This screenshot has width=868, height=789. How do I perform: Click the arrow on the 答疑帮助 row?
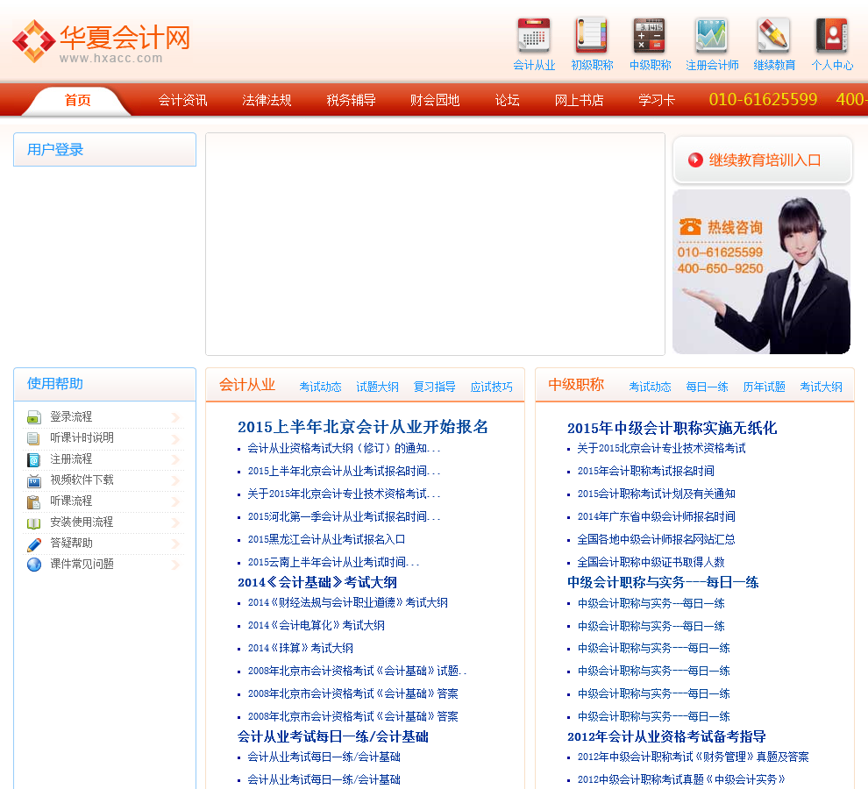(x=175, y=544)
